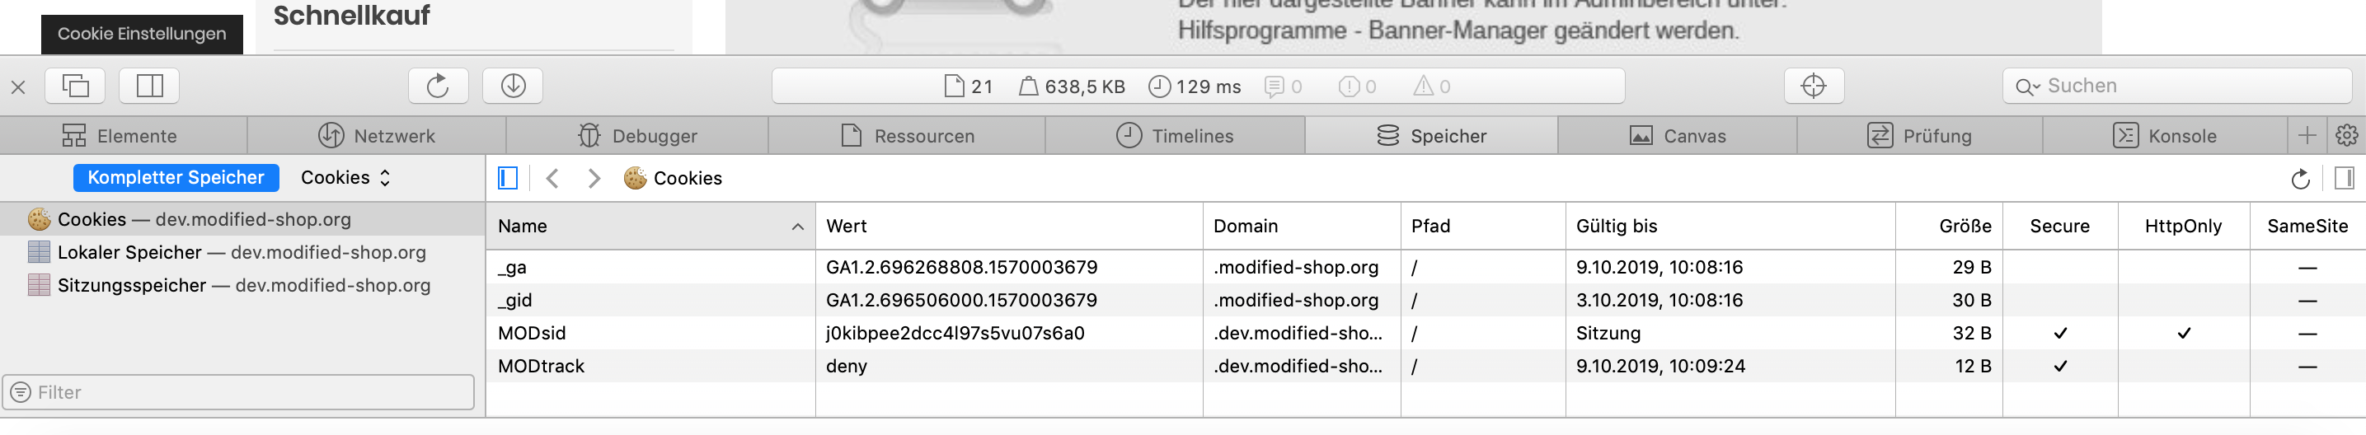Activate the element selection crosshair icon
Viewport: 2366px width, 435px height.
[x=1813, y=87]
